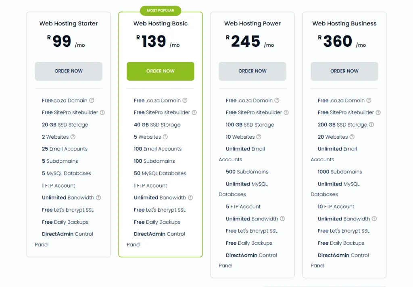This screenshot has width=413, height=287.
Task: Click help icon next to Power 10 Websites
Action: pos(259,137)
